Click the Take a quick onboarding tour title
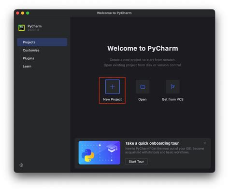 pos(152,143)
